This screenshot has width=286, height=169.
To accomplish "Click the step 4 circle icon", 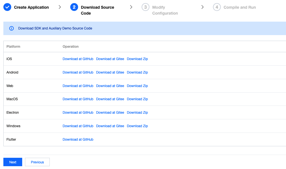I will [x=217, y=7].
